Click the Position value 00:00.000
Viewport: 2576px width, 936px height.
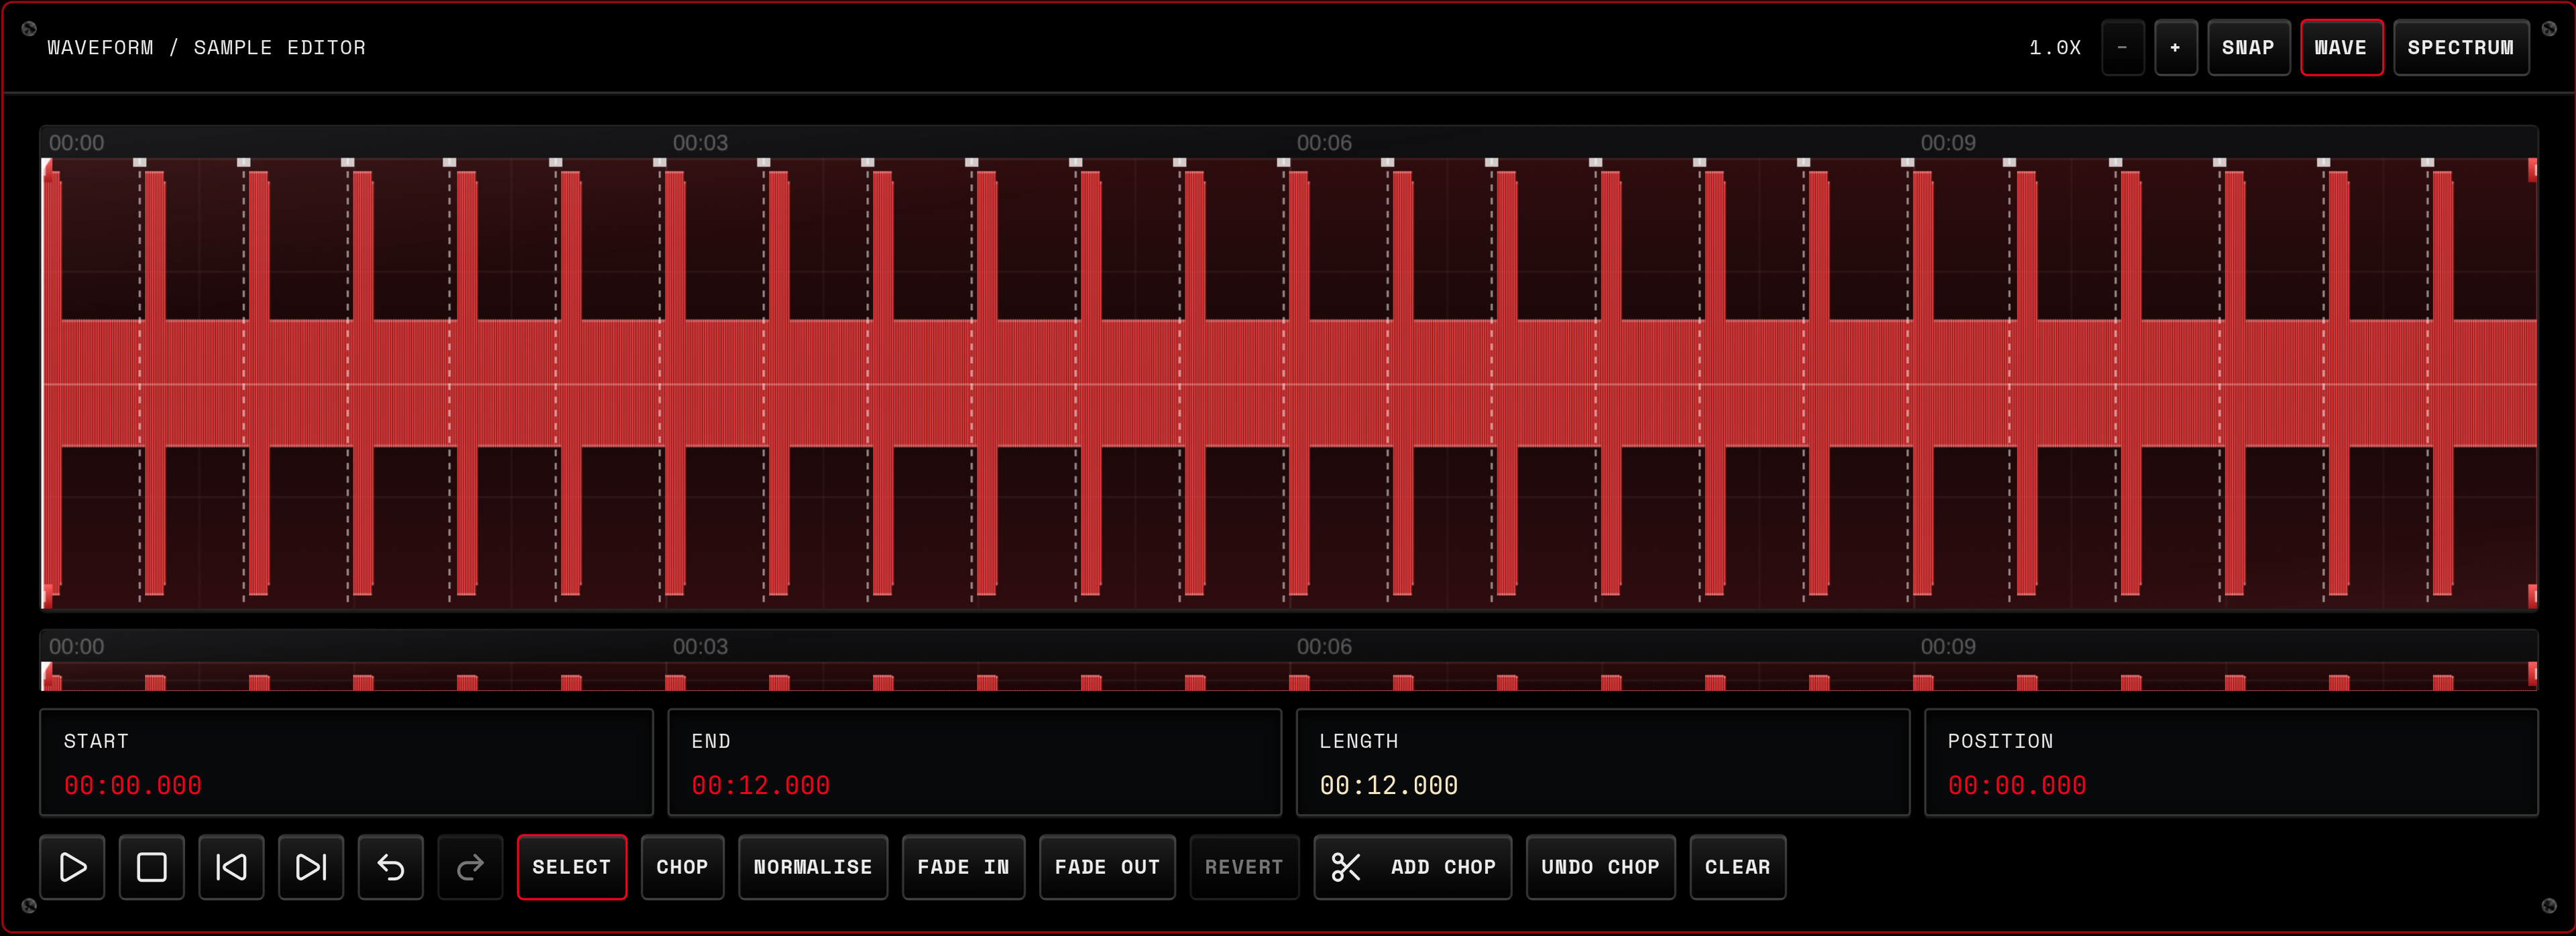tap(2017, 786)
